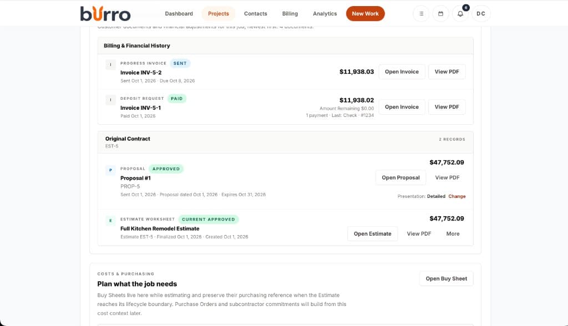Go to the Dashboard tab
The width and height of the screenshot is (568, 326).
(179, 14)
